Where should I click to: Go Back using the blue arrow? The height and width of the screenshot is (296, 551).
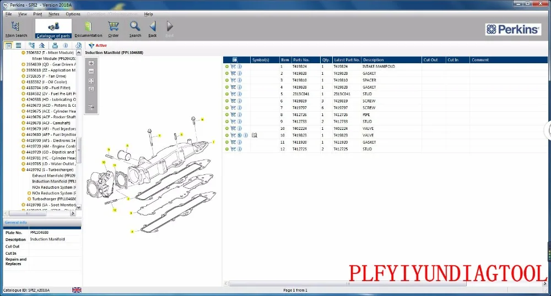click(153, 29)
